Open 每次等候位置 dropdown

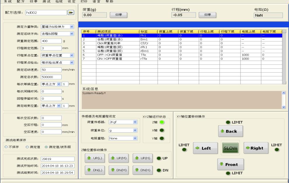click(59, 84)
